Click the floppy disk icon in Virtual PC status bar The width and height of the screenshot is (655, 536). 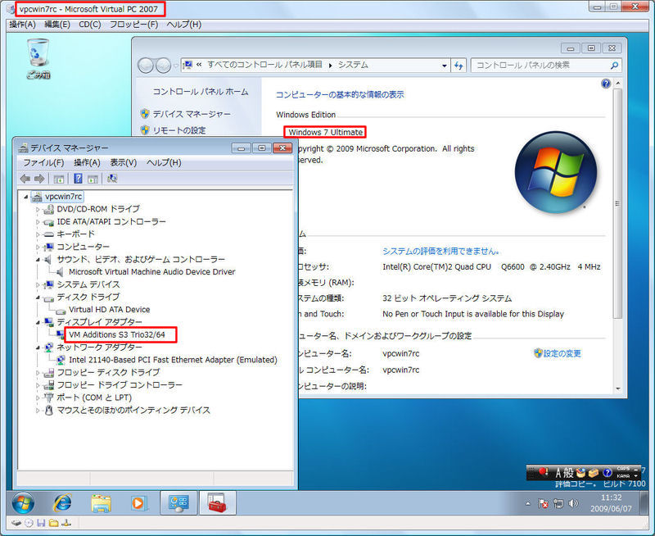tap(40, 523)
